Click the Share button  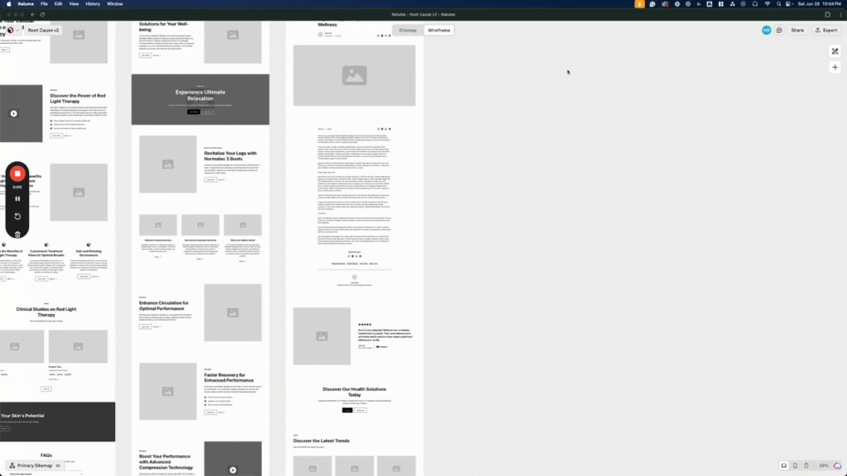click(x=797, y=30)
